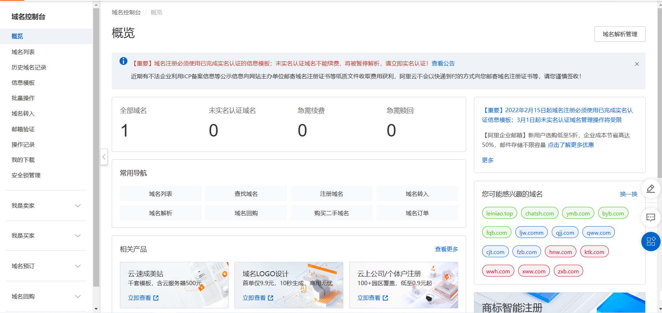Click external link icon under 域名LOGO设计
Viewport: 662px width, 313px height.
click(x=271, y=298)
